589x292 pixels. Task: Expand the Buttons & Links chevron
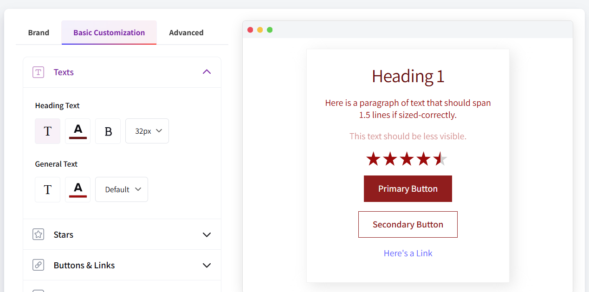(207, 265)
